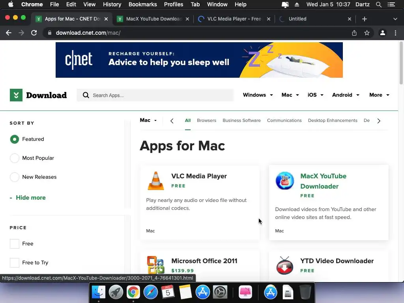This screenshot has width=404, height=303.
Task: Open the Mac platform dropdown beside the categories
Action: pyautogui.click(x=148, y=120)
